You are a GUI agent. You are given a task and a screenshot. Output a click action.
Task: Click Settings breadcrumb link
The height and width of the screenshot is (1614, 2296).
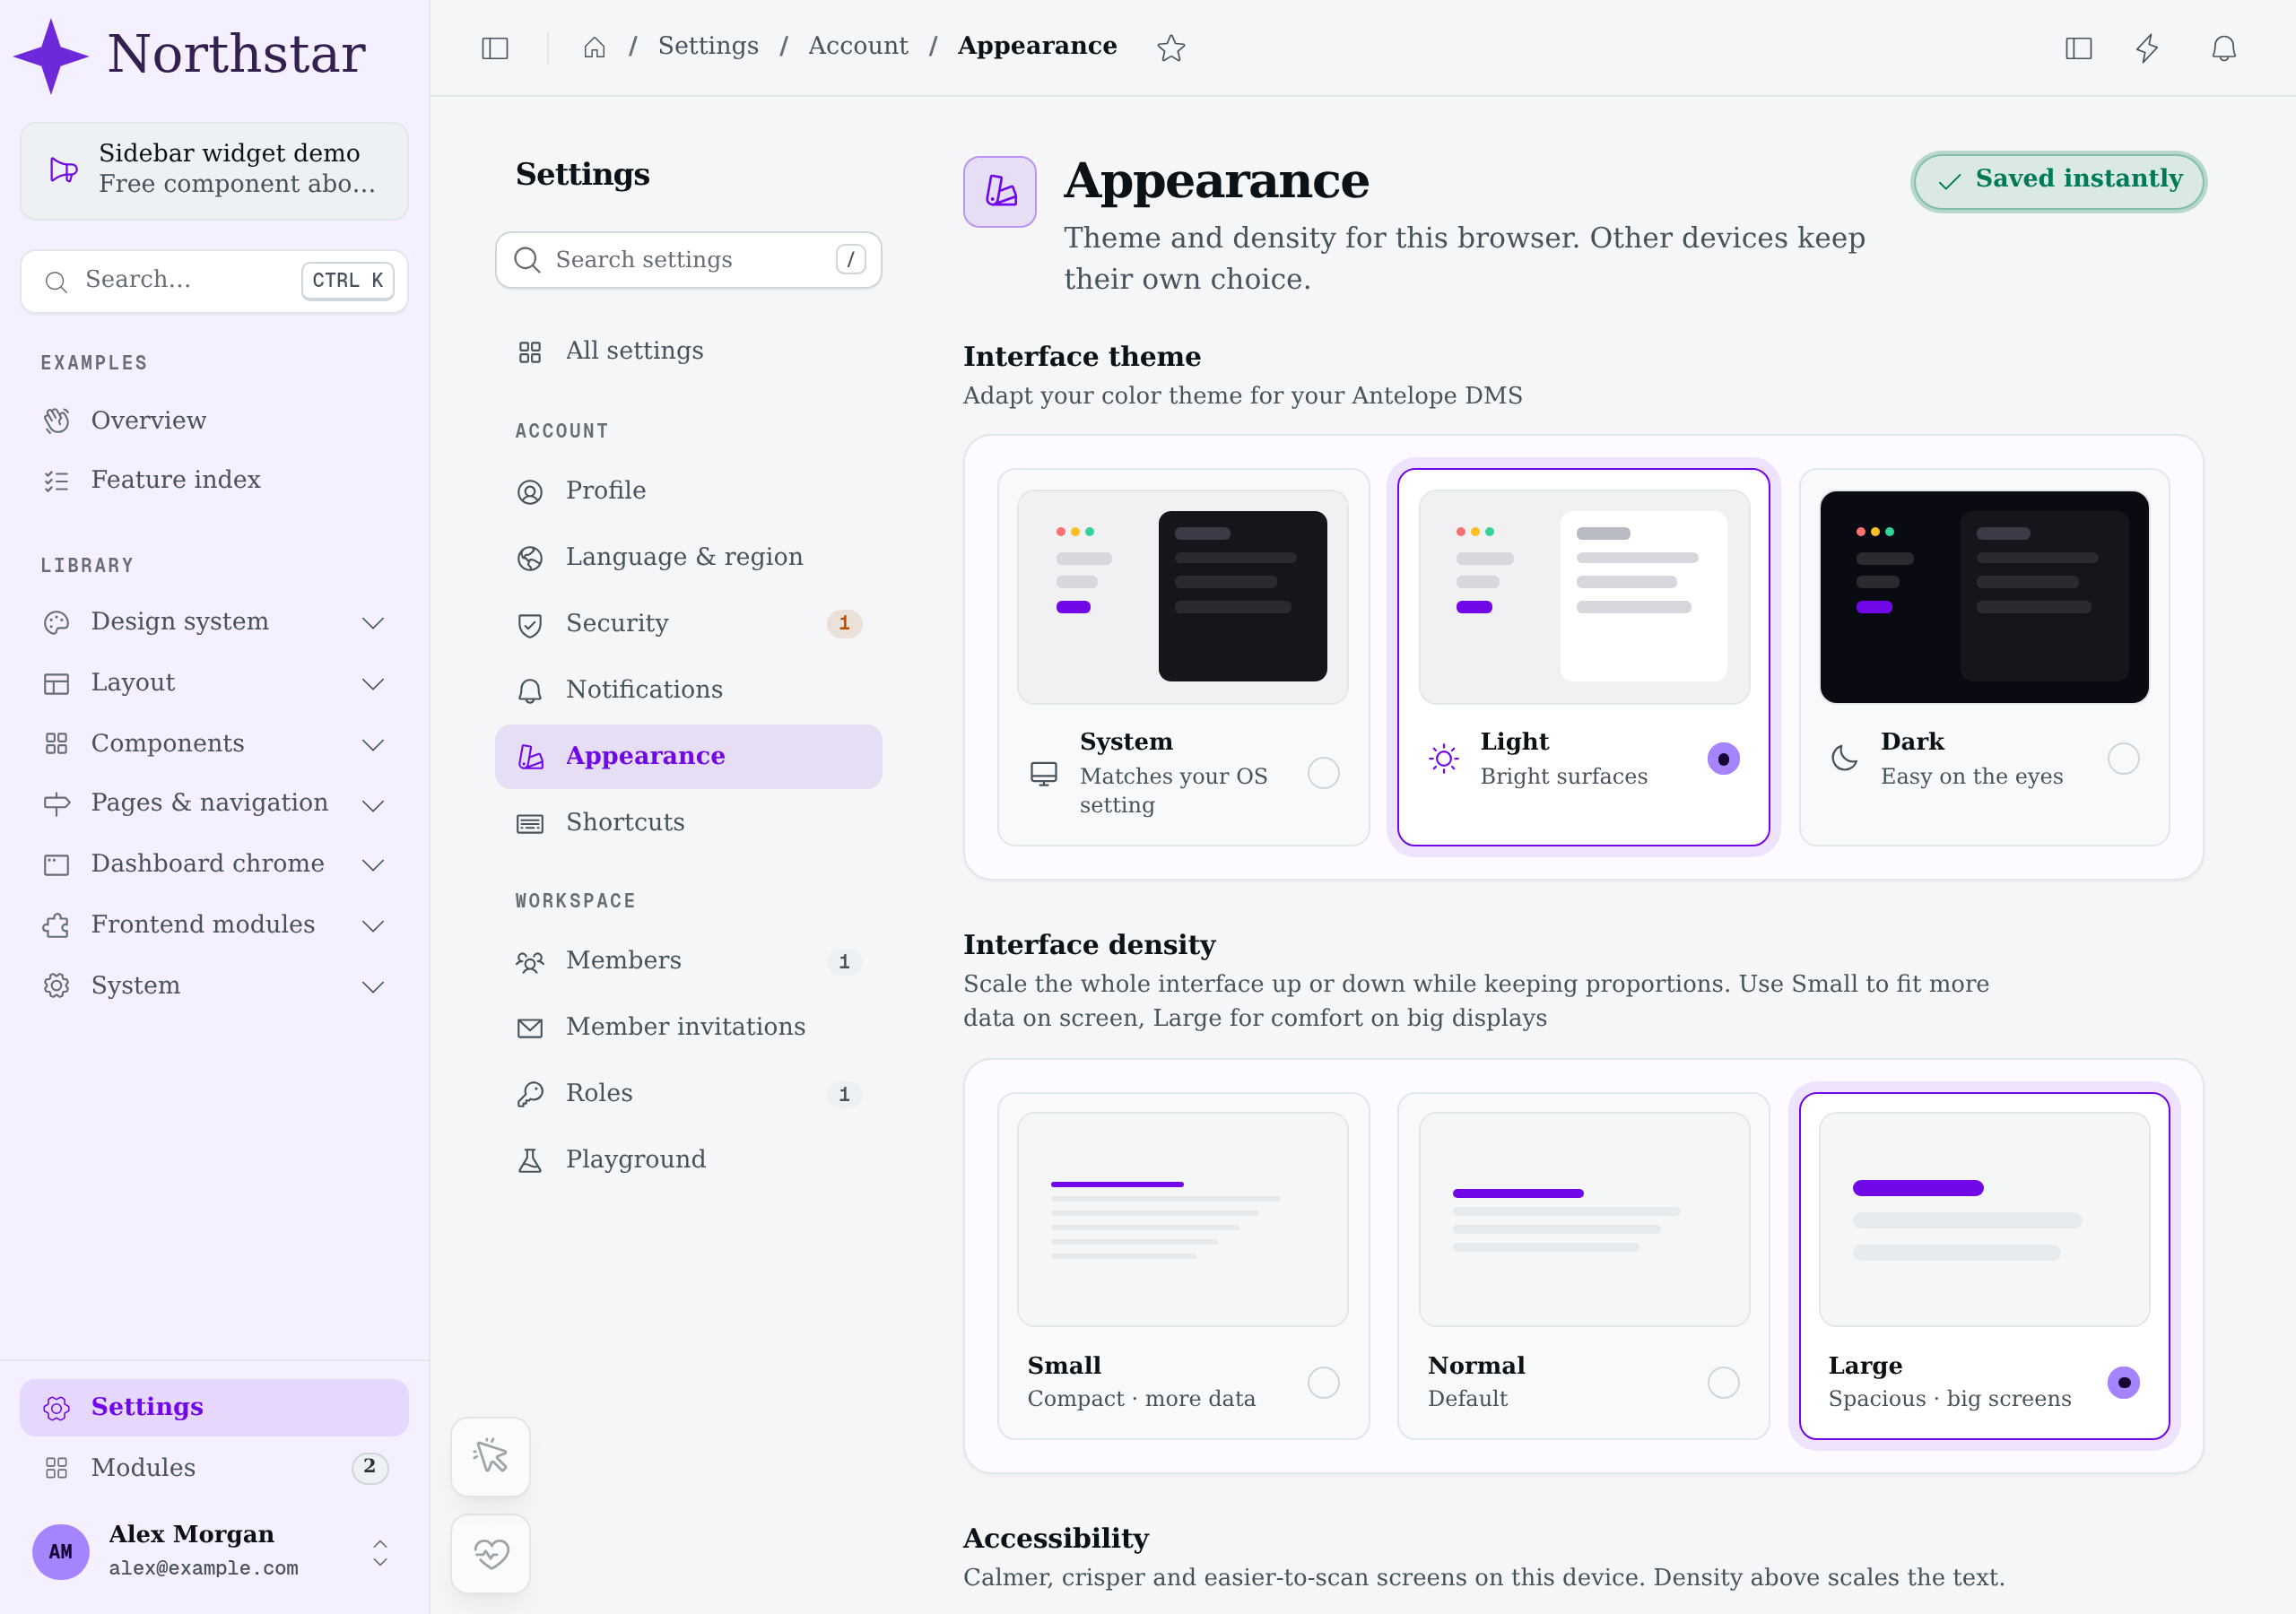708,46
